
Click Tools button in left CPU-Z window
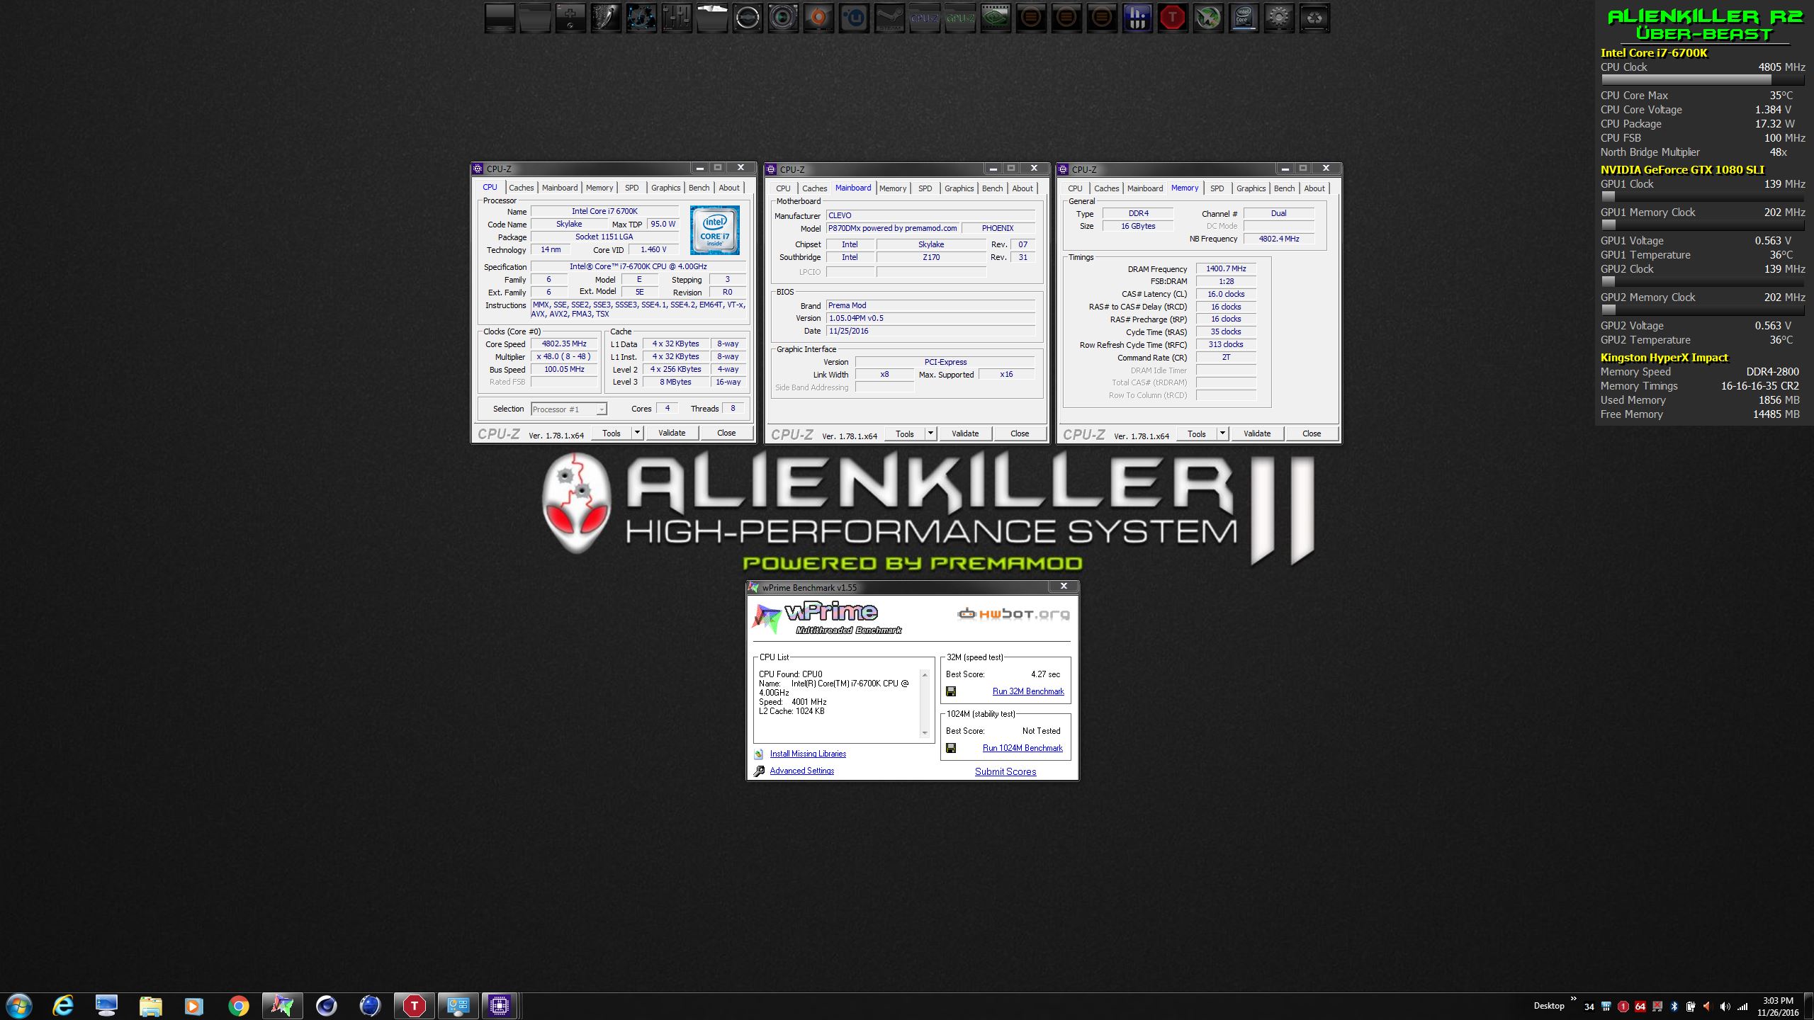612,433
